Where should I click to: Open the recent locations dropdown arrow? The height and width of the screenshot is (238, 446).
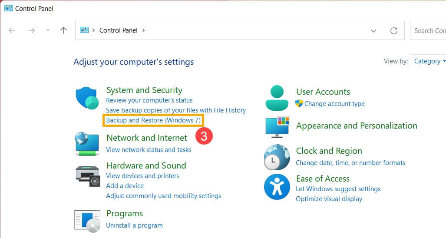[48, 30]
